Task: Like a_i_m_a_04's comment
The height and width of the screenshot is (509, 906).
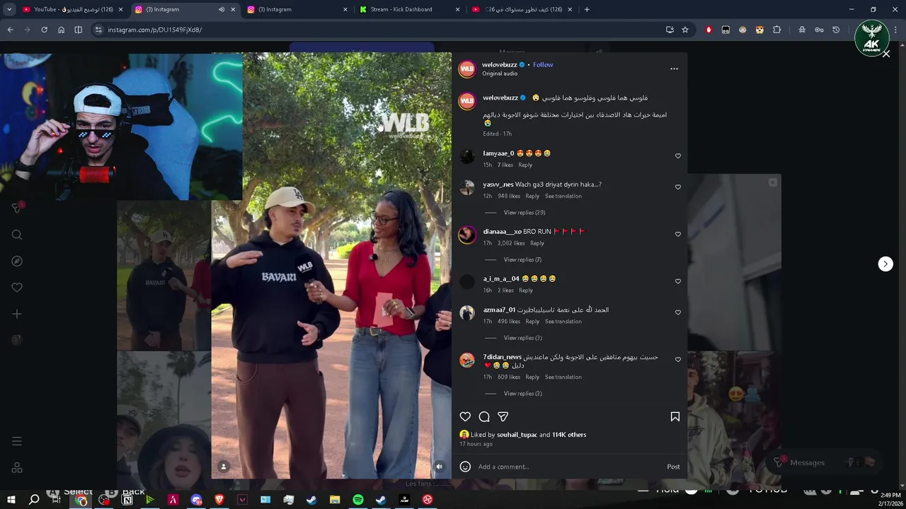Action: pos(677,281)
